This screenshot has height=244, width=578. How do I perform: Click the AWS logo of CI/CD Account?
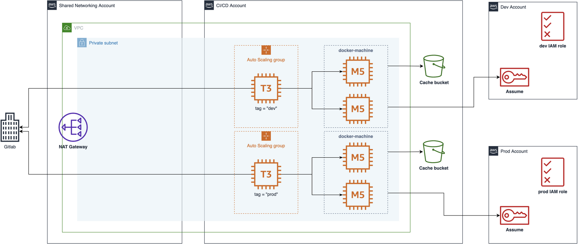click(x=209, y=5)
